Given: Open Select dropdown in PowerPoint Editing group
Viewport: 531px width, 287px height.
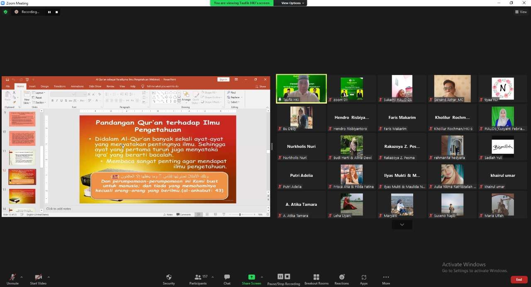Looking at the screenshot, I should pos(233,102).
